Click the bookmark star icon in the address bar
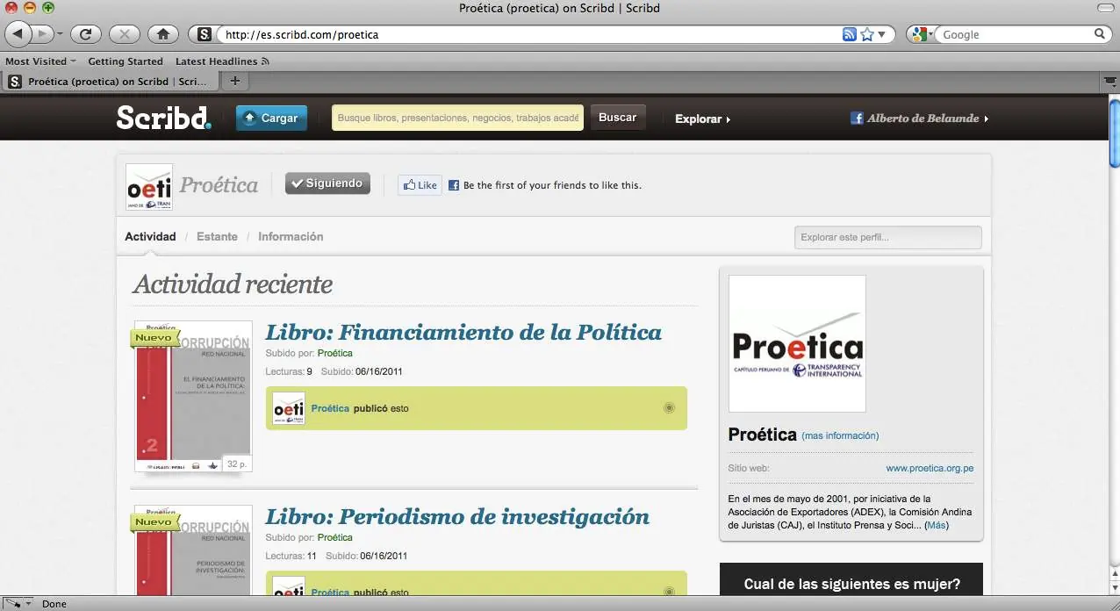 [865, 33]
